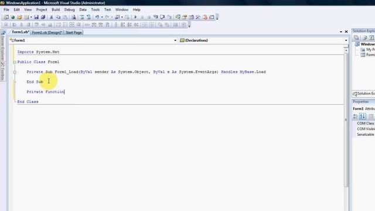Collapse the Public Class Form1 outline
Screen dimensions: 375x211
(x=15, y=62)
